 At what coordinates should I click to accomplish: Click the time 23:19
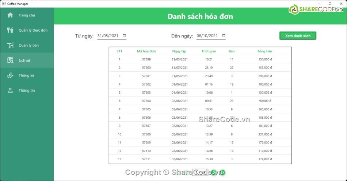point(209,67)
